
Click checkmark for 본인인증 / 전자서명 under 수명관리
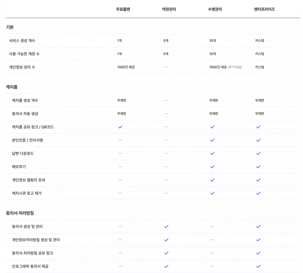(212, 140)
